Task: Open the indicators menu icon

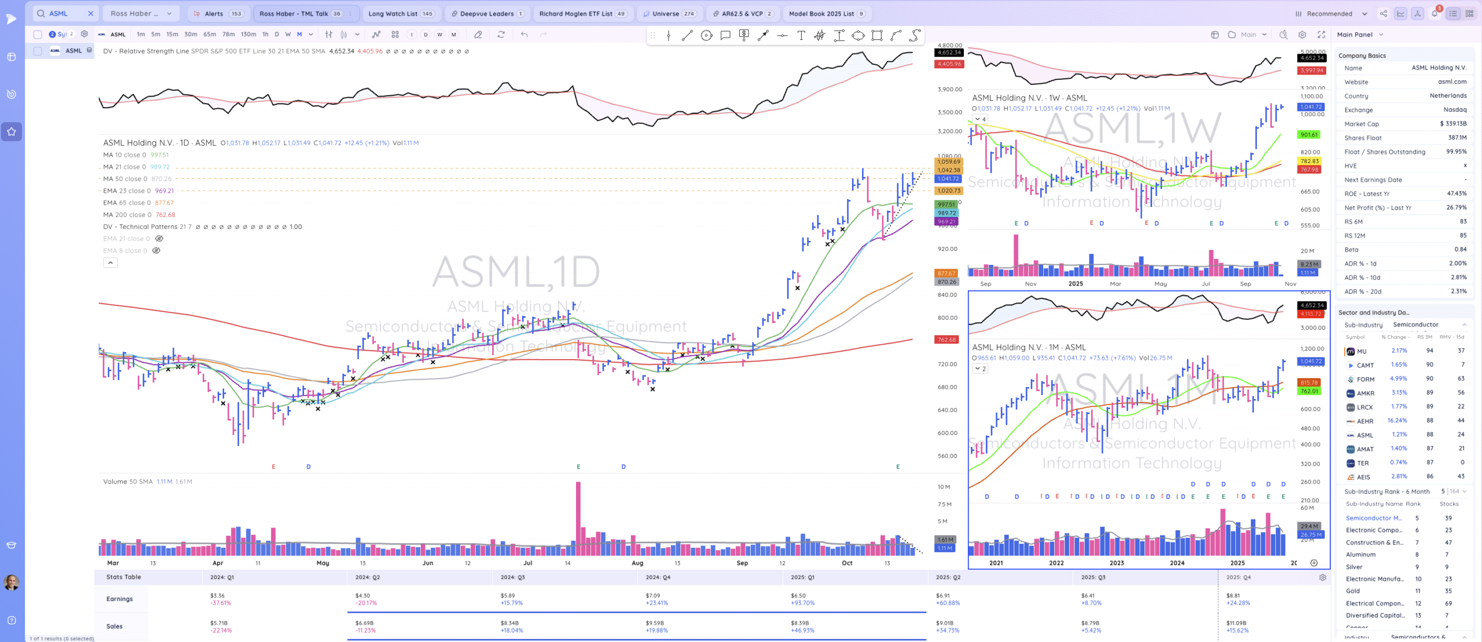Action: (376, 35)
